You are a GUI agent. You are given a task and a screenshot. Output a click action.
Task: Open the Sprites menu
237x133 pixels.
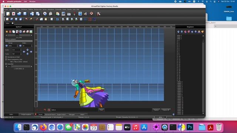tap(44, 9)
